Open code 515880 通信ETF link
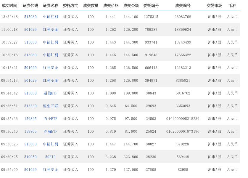Screen dimensions: 248x178 pyautogui.click(x=30, y=93)
